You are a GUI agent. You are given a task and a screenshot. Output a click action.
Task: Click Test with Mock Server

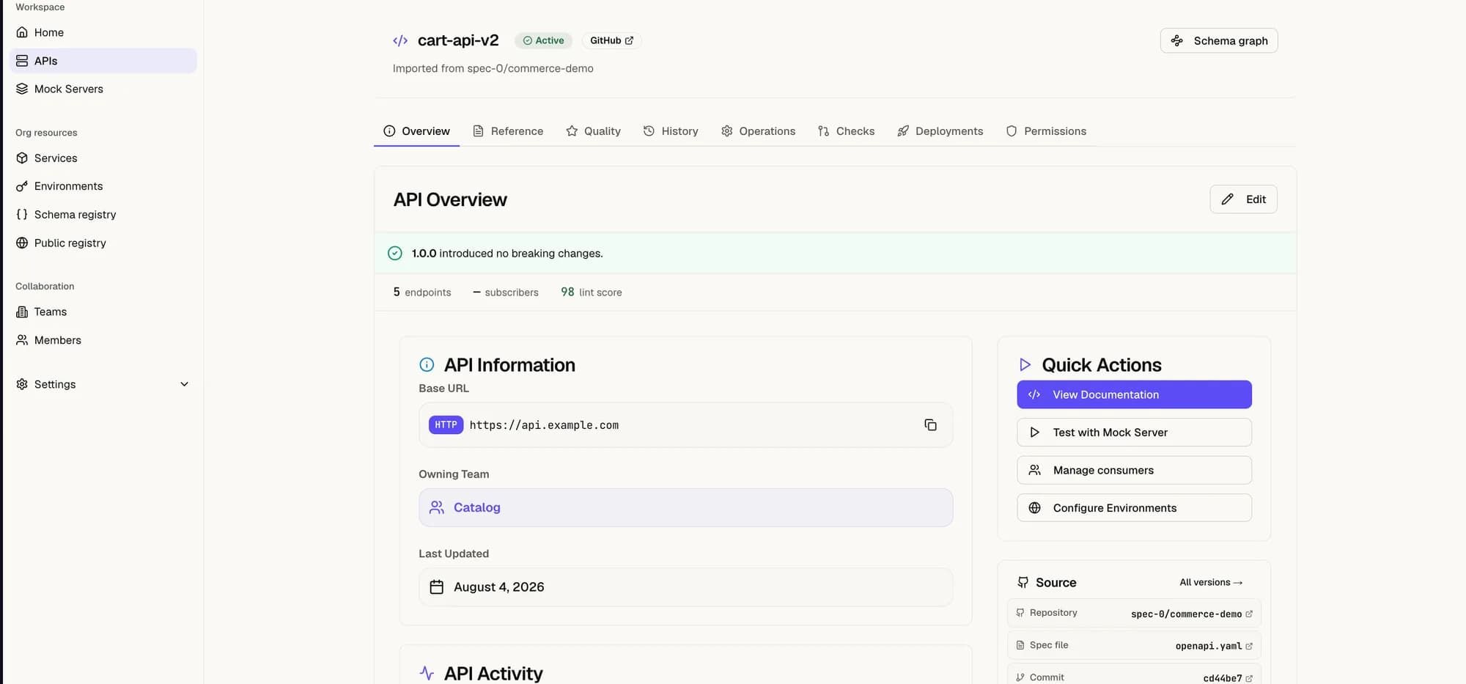[1134, 433]
